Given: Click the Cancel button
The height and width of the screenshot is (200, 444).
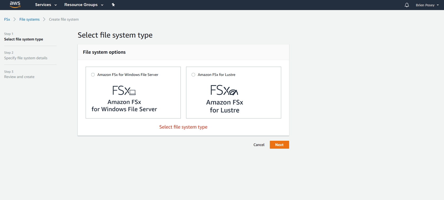Looking at the screenshot, I should click(x=259, y=145).
